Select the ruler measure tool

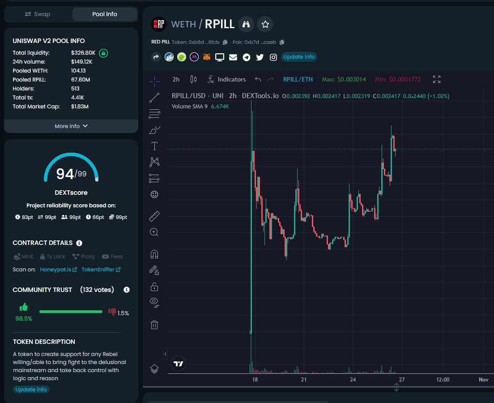(154, 216)
